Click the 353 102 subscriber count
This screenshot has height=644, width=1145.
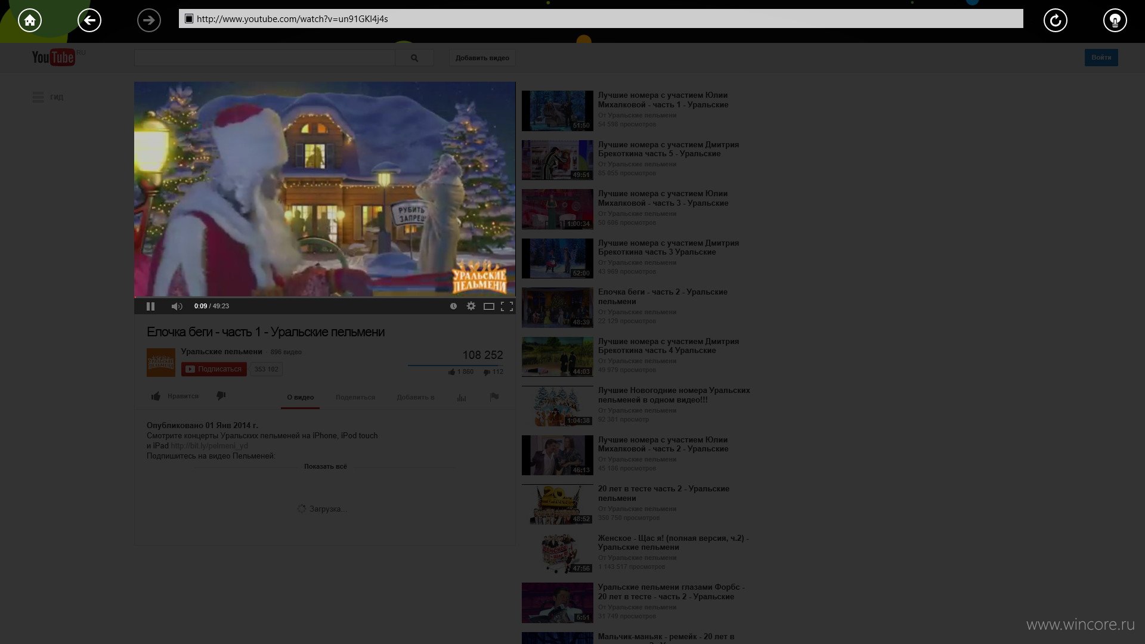pyautogui.click(x=267, y=369)
